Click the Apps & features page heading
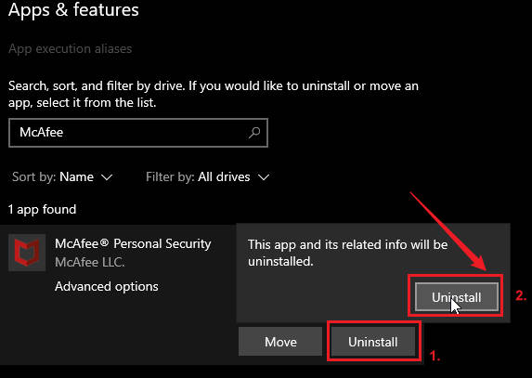This screenshot has height=378, width=532. 73,9
